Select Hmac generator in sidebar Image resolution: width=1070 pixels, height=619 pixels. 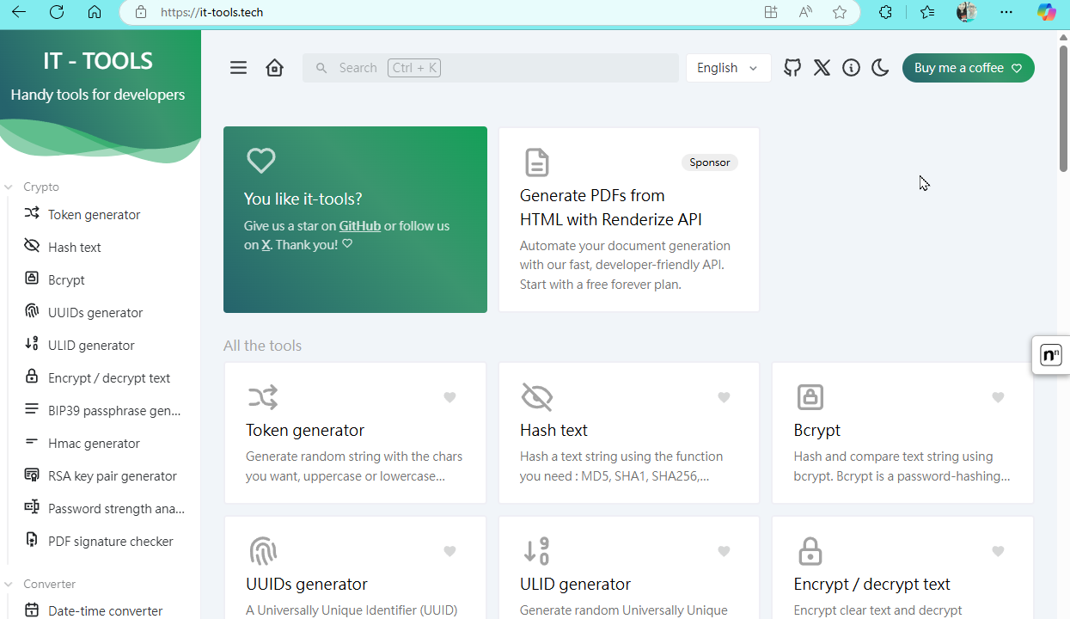[x=94, y=444]
